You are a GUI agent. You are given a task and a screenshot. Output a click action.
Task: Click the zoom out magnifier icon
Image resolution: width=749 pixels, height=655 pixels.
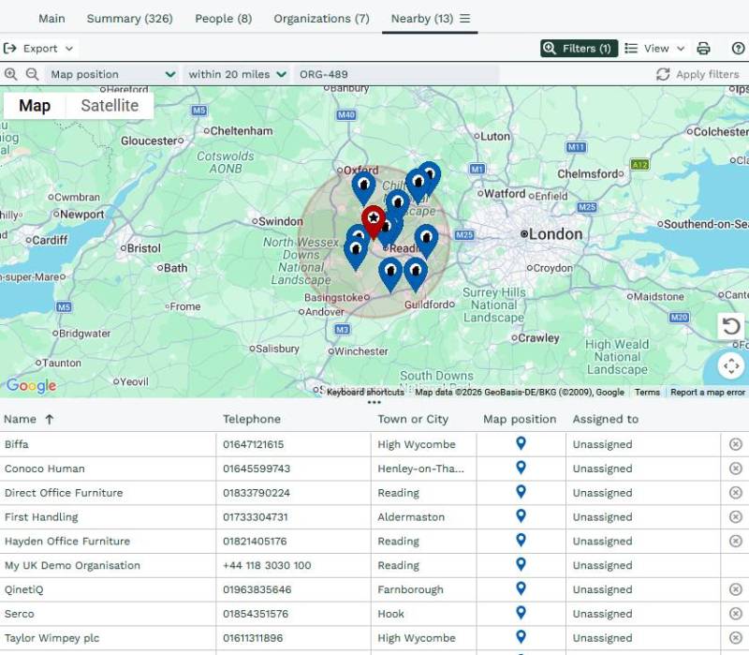pos(32,74)
